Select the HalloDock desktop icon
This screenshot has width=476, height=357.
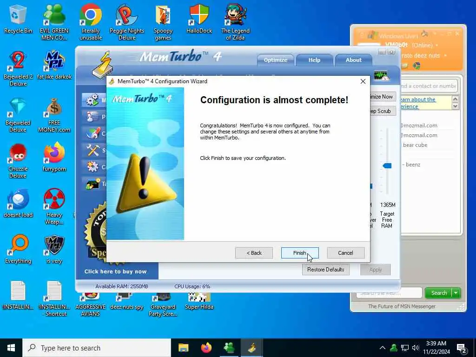coord(199,19)
